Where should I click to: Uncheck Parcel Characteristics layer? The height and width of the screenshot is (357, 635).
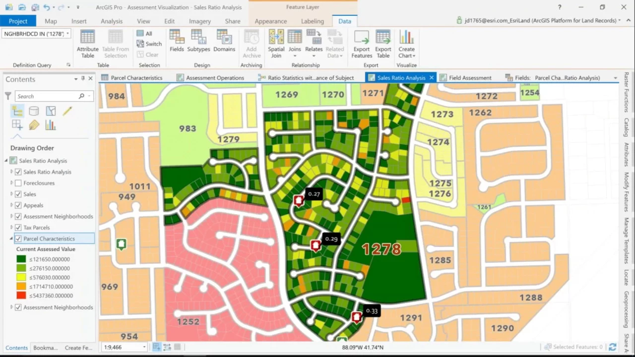coord(18,238)
